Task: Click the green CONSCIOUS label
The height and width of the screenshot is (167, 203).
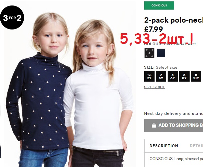Action: [159, 5]
